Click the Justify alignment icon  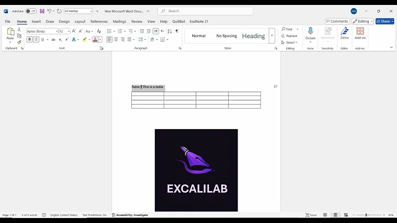pos(130,40)
